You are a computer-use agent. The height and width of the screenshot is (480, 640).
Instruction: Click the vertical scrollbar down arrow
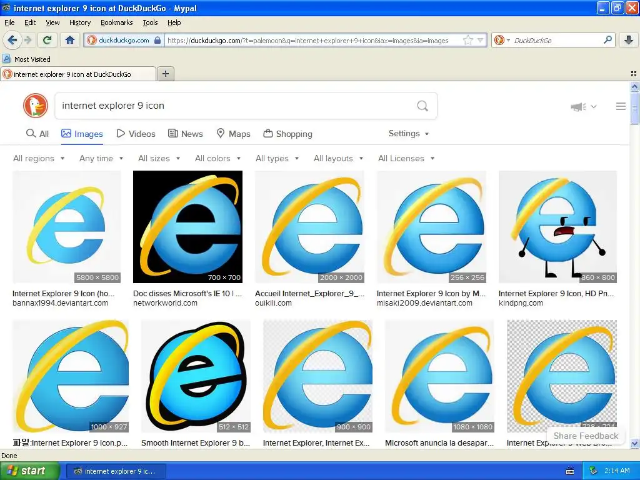pyautogui.click(x=634, y=443)
